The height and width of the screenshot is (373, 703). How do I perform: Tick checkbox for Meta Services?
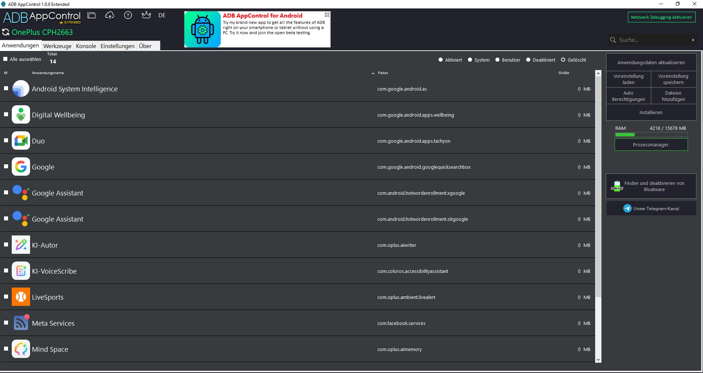(6, 323)
